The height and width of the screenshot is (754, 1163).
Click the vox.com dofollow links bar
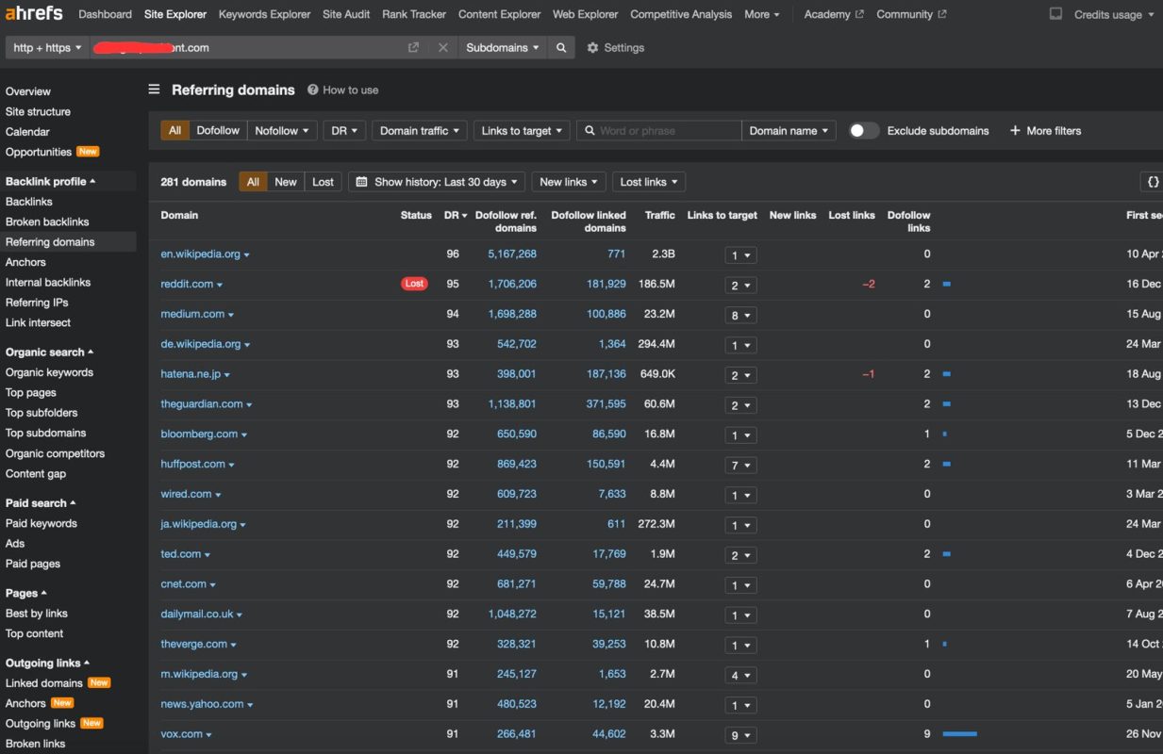point(959,734)
